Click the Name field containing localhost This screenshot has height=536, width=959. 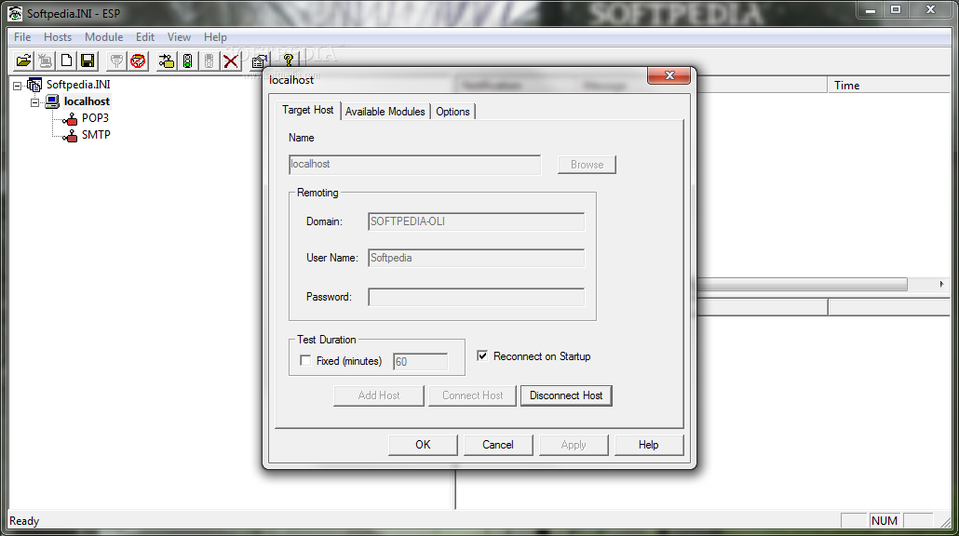(x=414, y=165)
